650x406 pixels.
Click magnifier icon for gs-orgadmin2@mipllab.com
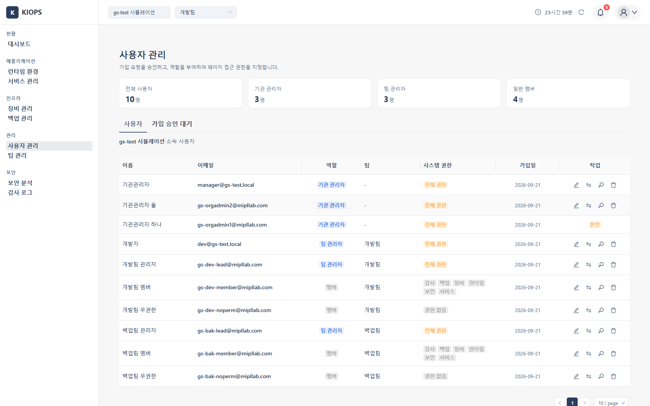click(x=601, y=205)
